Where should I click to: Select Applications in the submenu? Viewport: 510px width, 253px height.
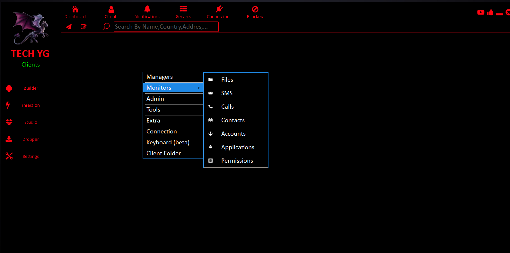(x=237, y=147)
